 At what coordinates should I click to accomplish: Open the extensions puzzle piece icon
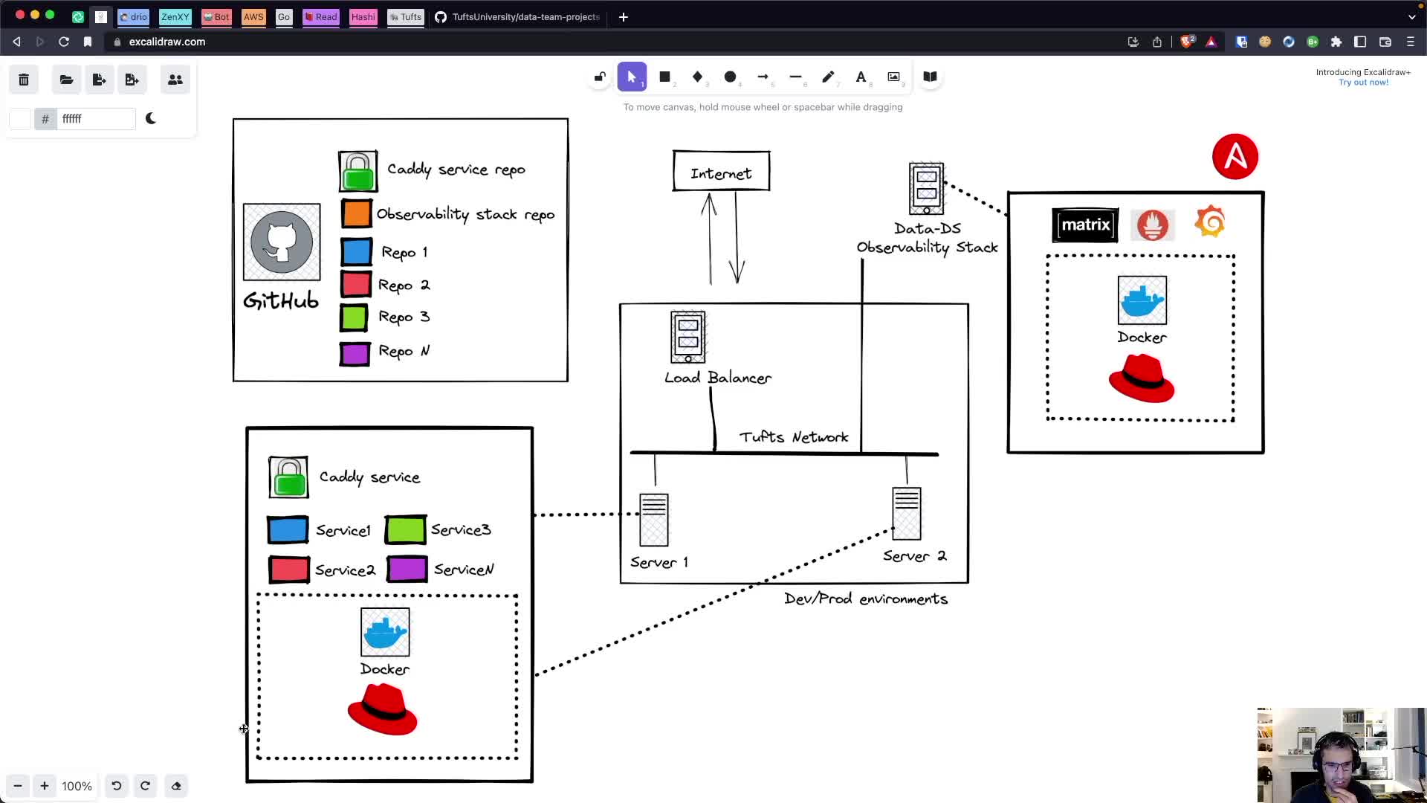1336,42
